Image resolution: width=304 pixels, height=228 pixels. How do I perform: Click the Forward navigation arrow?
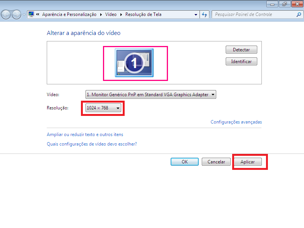(x=16, y=14)
